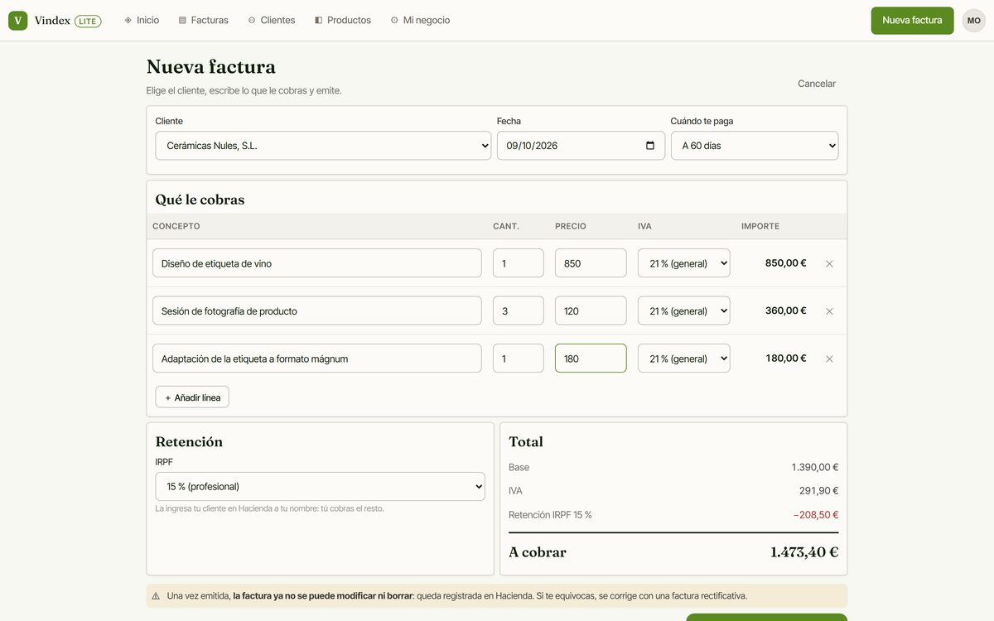
Task: Click the Fecha date field
Action: 581,146
